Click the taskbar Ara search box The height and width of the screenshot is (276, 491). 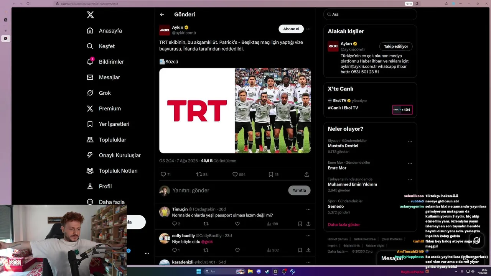(224, 271)
